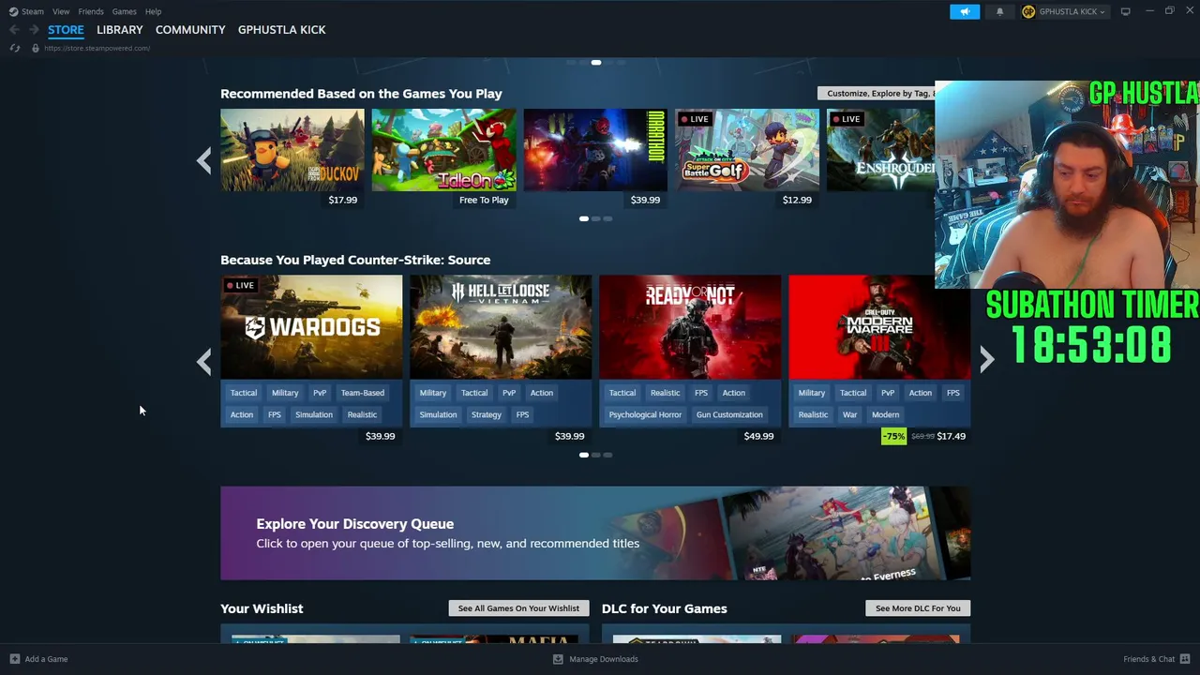Select first page dot of recommended carousel
The height and width of the screenshot is (675, 1200).
tap(583, 218)
